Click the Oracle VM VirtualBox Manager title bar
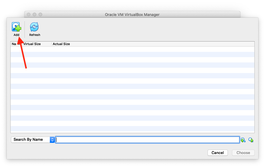Image resolution: width=265 pixels, height=167 pixels. pos(132,14)
